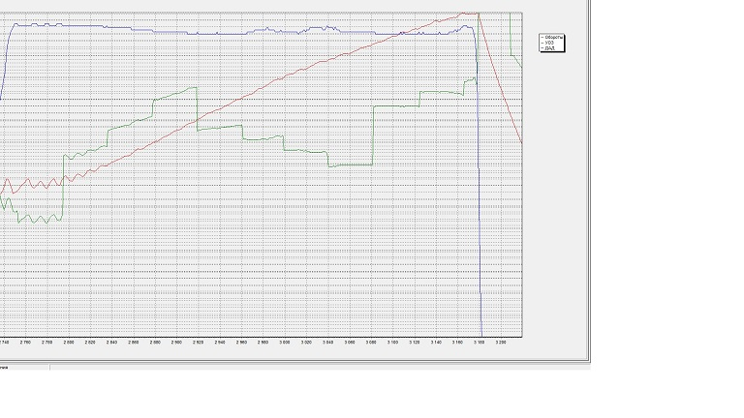This screenshot has width=744, height=418.
Task: Click the УОЗ legend entry
Action: click(547, 43)
